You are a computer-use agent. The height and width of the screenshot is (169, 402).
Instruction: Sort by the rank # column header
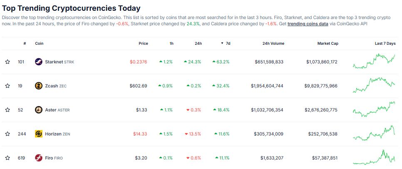pos(25,43)
